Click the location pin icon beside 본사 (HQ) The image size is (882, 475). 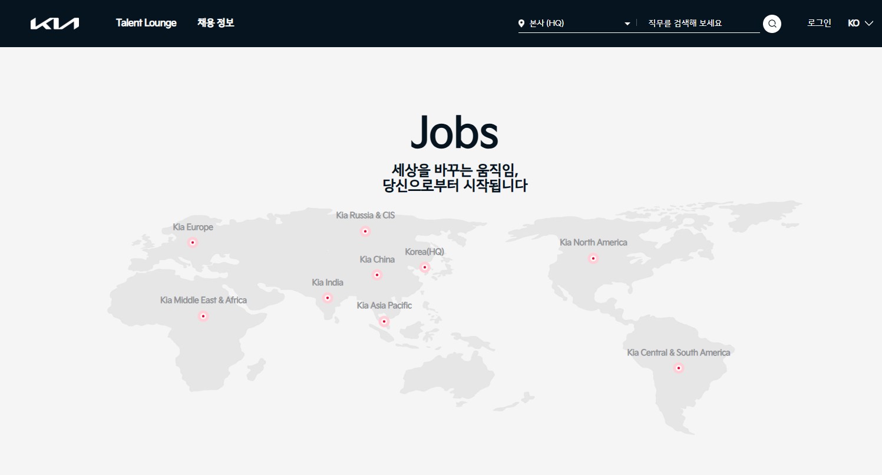(x=520, y=24)
